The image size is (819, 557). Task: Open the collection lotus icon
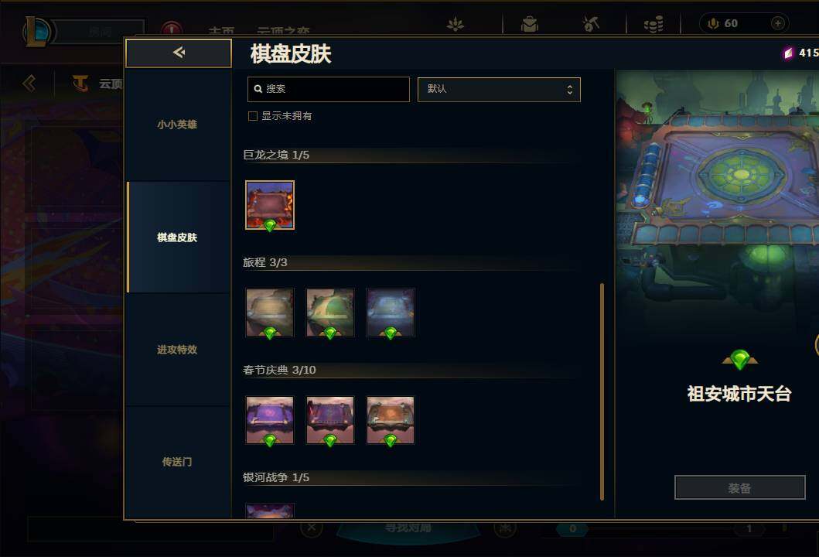coord(456,23)
